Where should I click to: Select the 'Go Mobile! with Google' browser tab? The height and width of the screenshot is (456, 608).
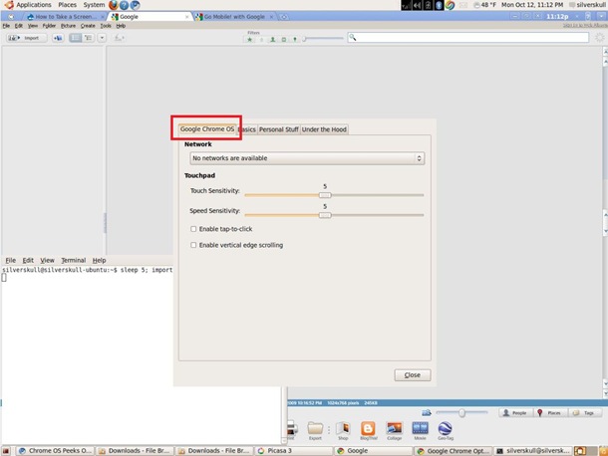coord(234,17)
